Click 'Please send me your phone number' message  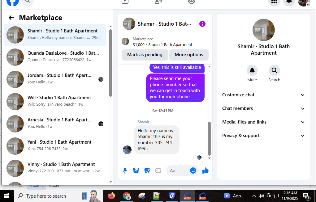(x=175, y=88)
